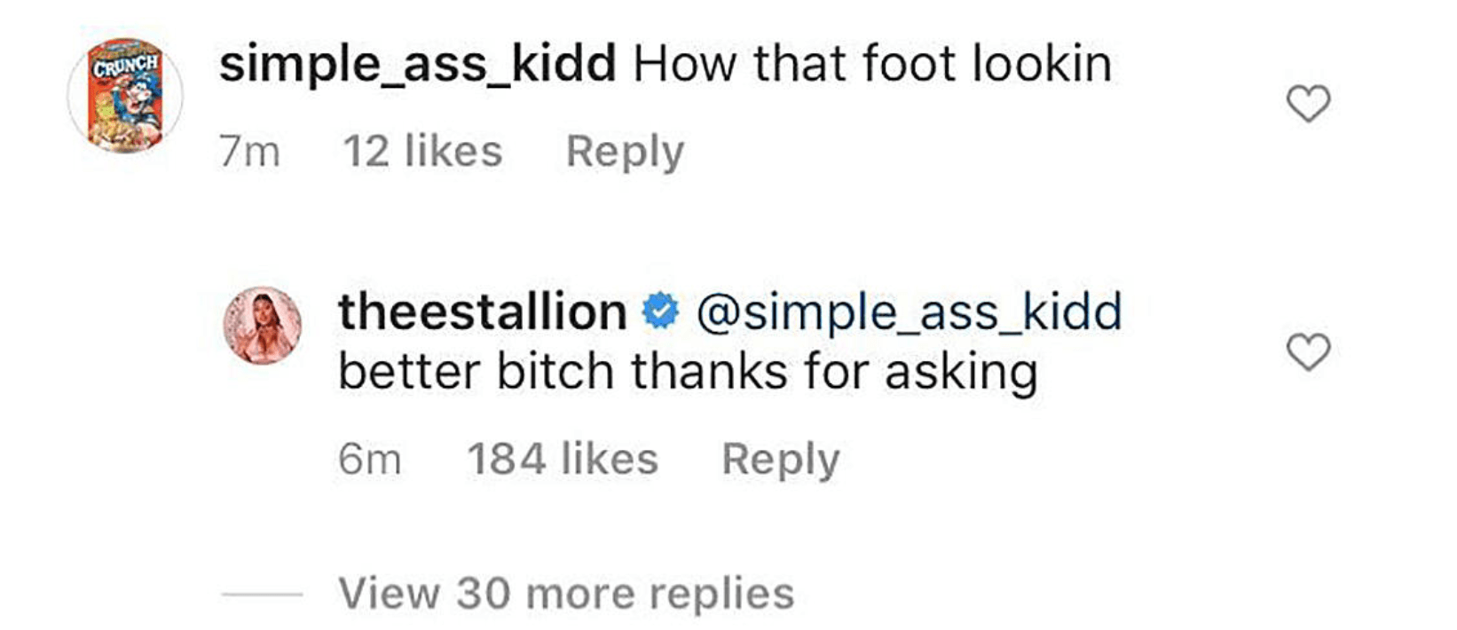The width and height of the screenshot is (1457, 630).
Task: Click the word "likes" after 184
Action: (x=609, y=460)
